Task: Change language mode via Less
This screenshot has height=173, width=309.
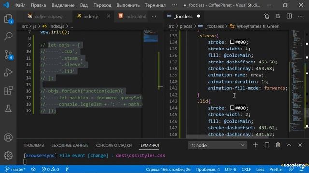Action: click(260, 169)
